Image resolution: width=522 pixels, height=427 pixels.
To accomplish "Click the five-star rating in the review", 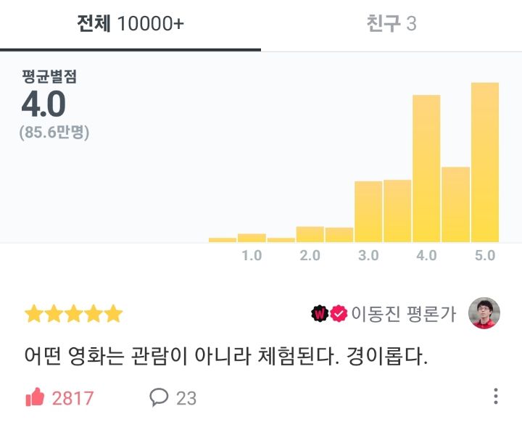I will (73, 313).
